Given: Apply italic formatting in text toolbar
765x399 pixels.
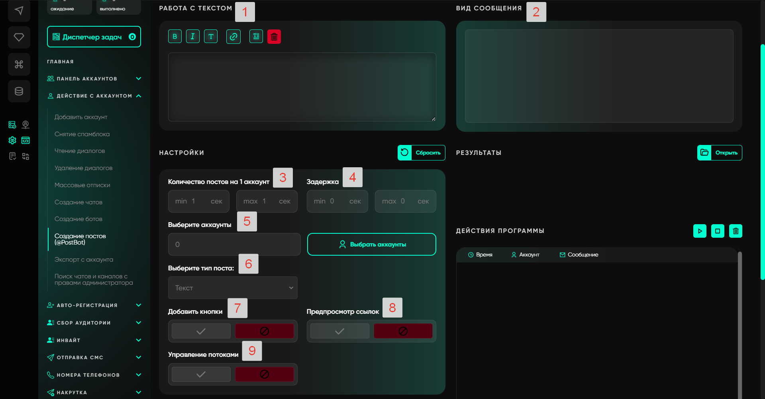Looking at the screenshot, I should (192, 37).
